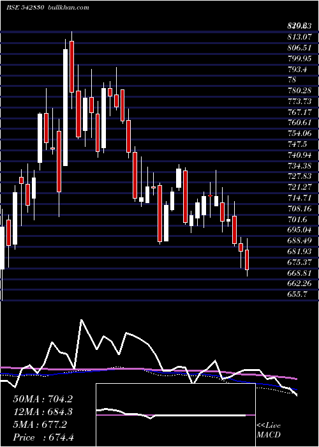319x447 pixels.
Task: Click the <<Live MACD label
Action: tap(269, 430)
